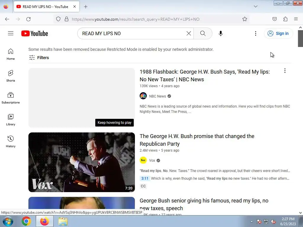Clear the search box with the X icon
The width and height of the screenshot is (303, 227).
[x=188, y=33]
